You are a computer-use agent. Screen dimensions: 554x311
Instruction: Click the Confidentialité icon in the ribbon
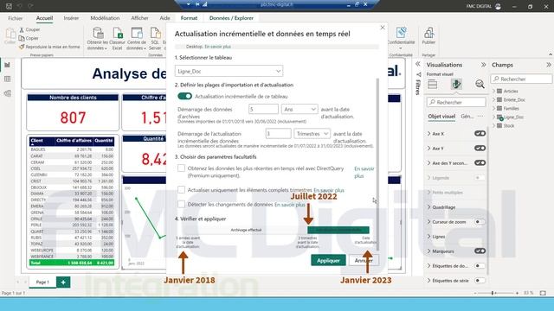[x=401, y=33]
